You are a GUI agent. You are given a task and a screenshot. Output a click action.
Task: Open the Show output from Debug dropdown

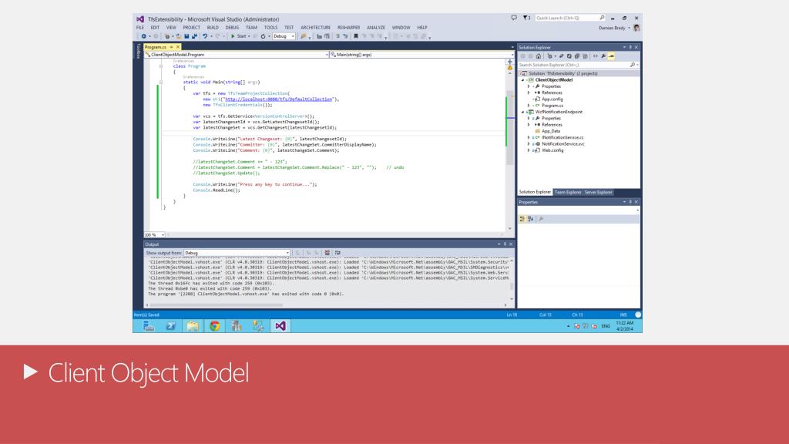(x=237, y=253)
